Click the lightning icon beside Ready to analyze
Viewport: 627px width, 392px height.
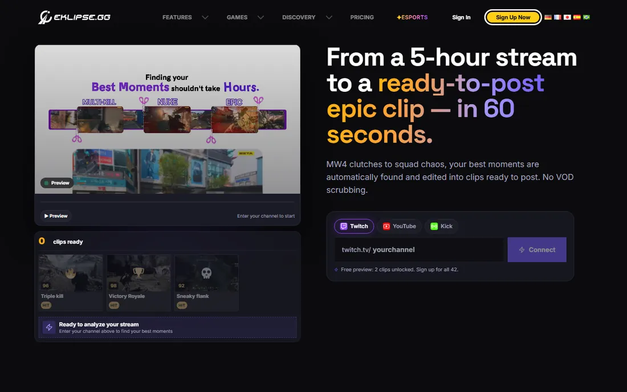click(49, 327)
